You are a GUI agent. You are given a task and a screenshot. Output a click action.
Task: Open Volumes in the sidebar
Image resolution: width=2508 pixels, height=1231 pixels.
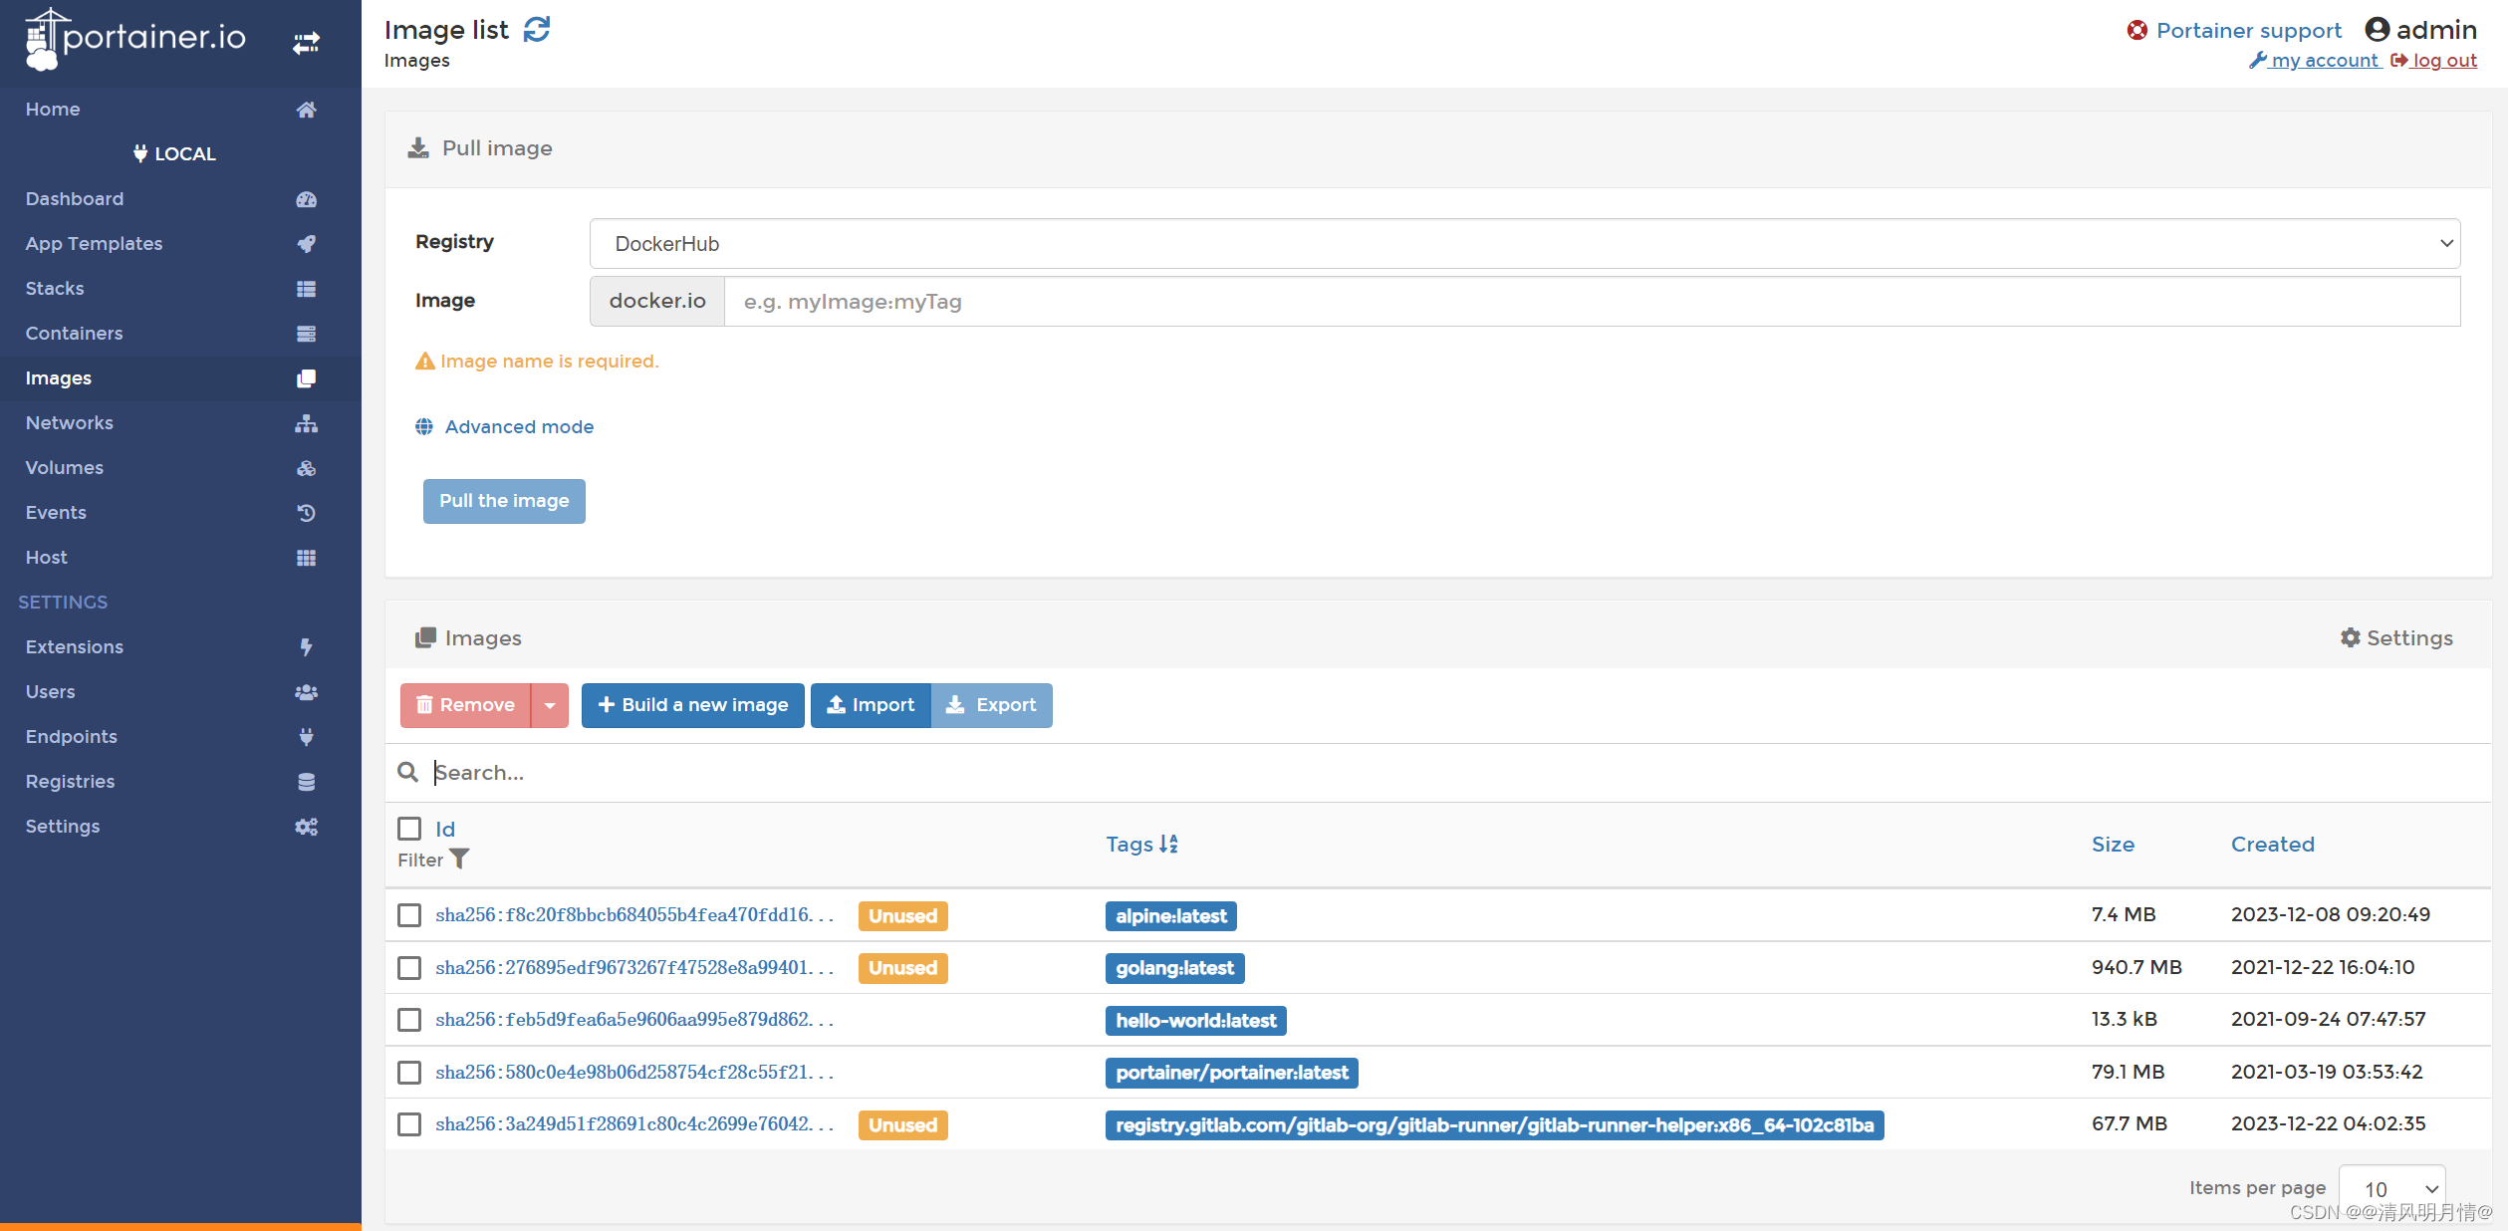pyautogui.click(x=180, y=468)
